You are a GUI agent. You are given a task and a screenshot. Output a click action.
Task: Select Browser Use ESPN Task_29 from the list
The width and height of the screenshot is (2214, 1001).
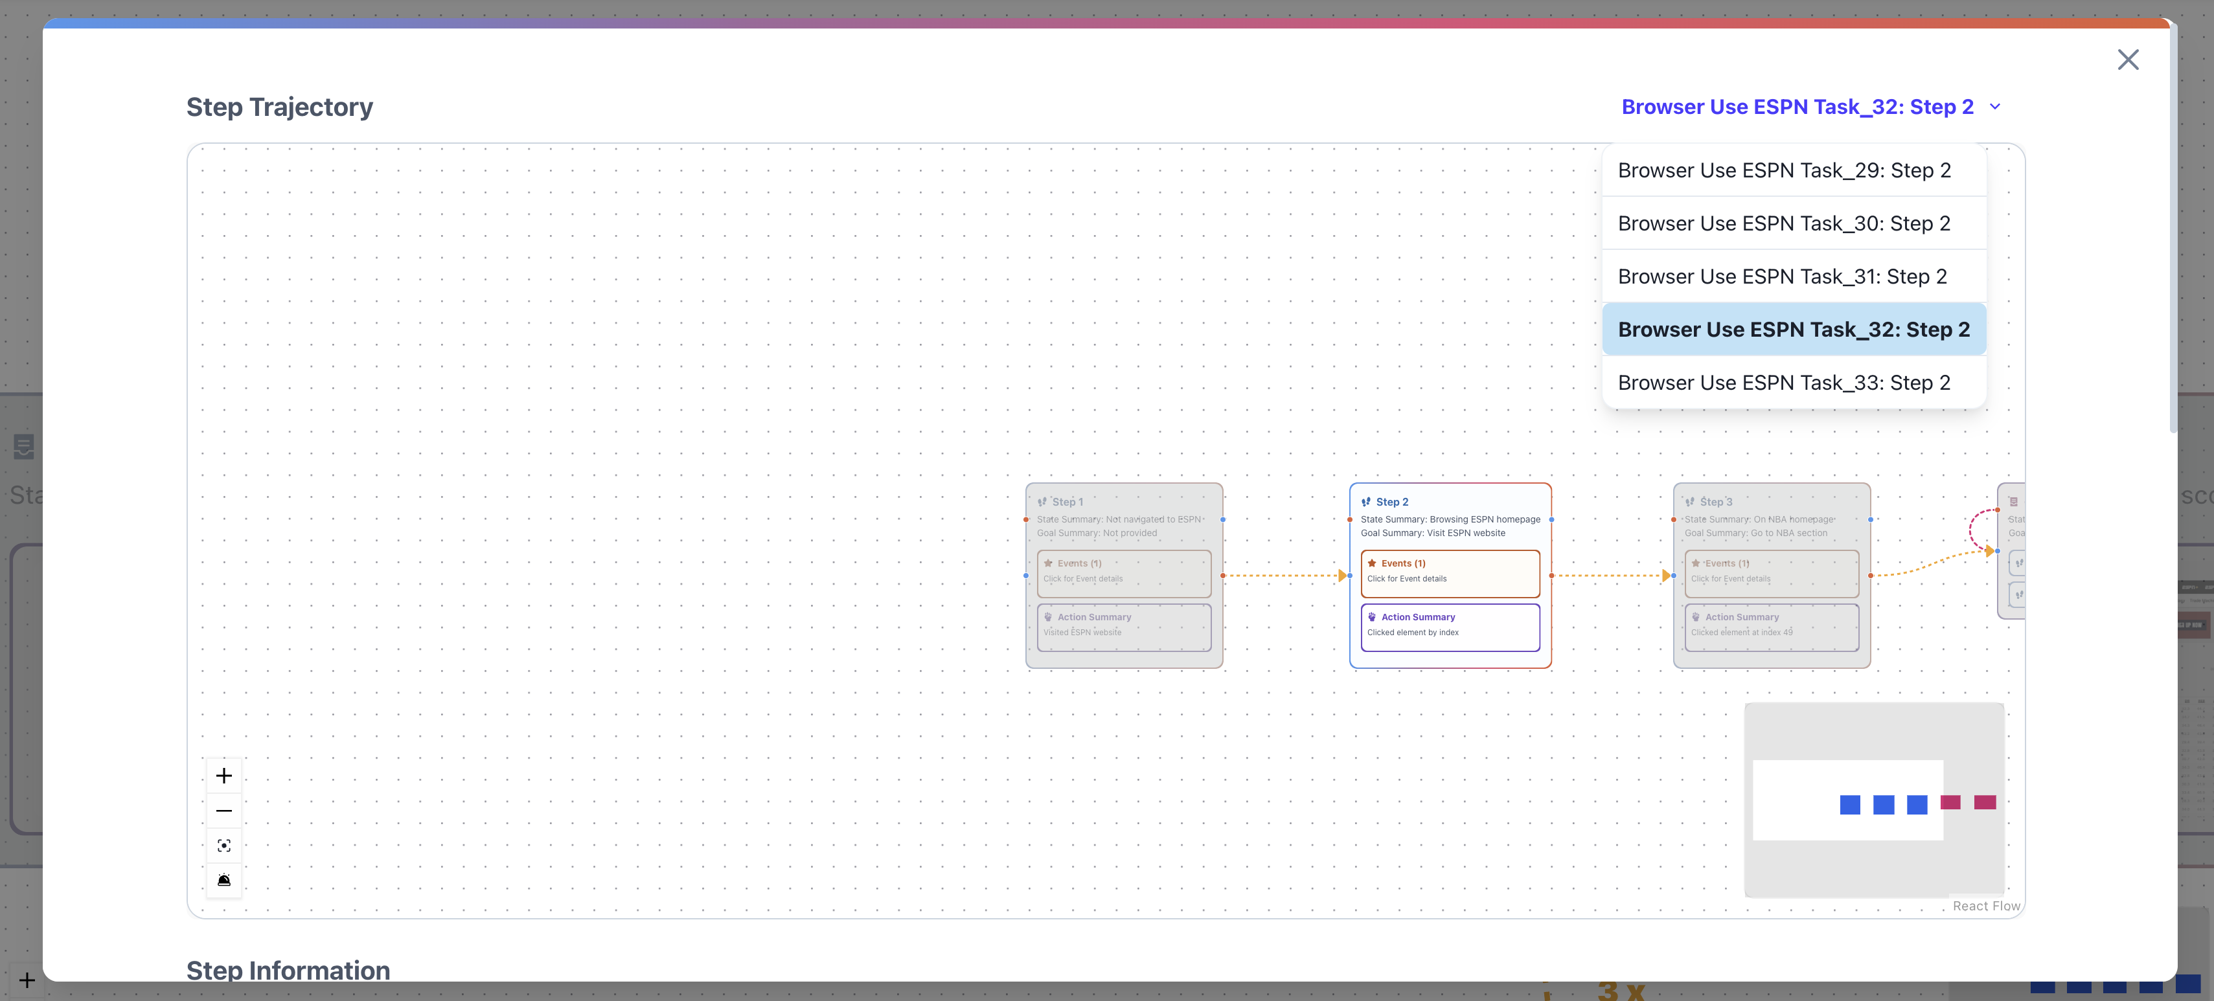pyautogui.click(x=1785, y=170)
